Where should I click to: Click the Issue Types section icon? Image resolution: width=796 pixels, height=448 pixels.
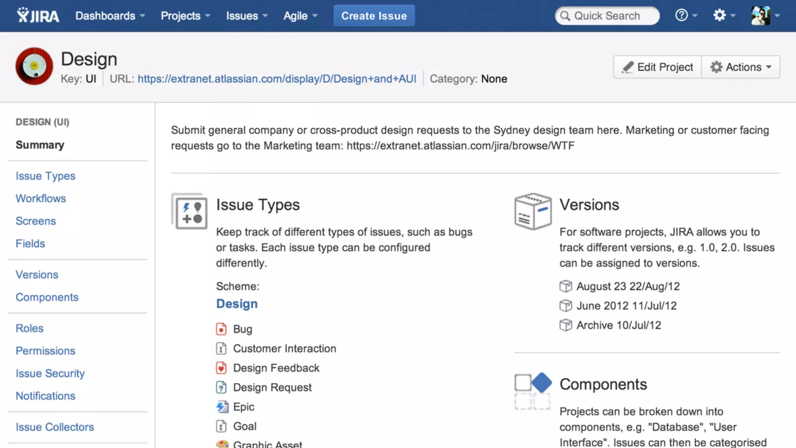pyautogui.click(x=190, y=212)
